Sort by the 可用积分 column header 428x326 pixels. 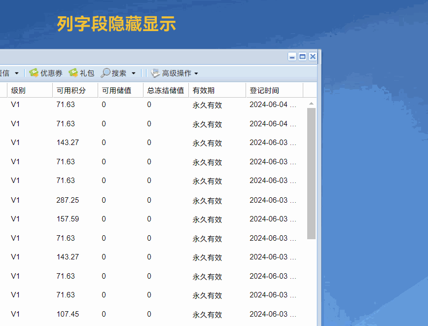pos(75,90)
